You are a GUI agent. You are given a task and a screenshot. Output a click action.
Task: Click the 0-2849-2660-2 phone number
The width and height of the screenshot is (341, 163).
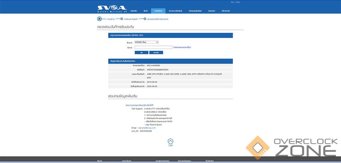click(x=151, y=112)
